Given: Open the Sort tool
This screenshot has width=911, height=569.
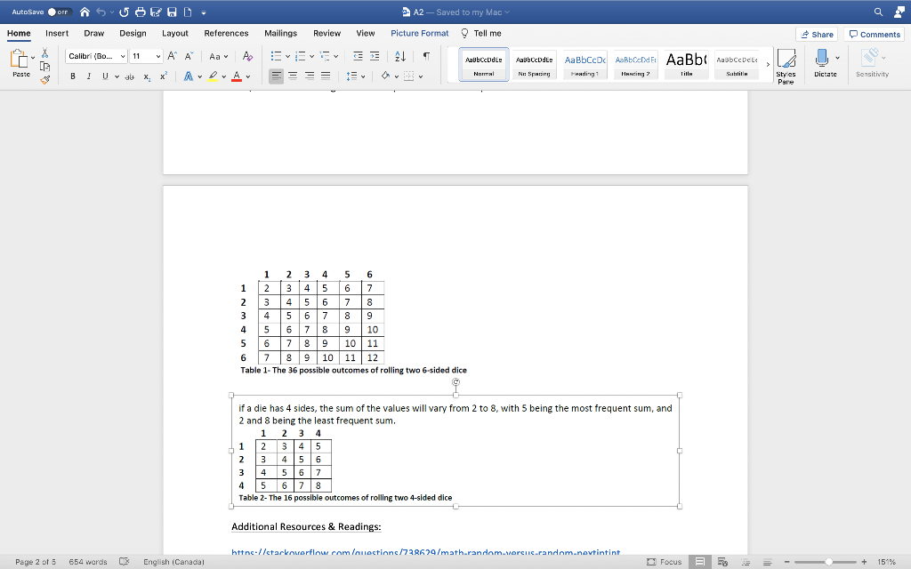Looking at the screenshot, I should point(399,56).
